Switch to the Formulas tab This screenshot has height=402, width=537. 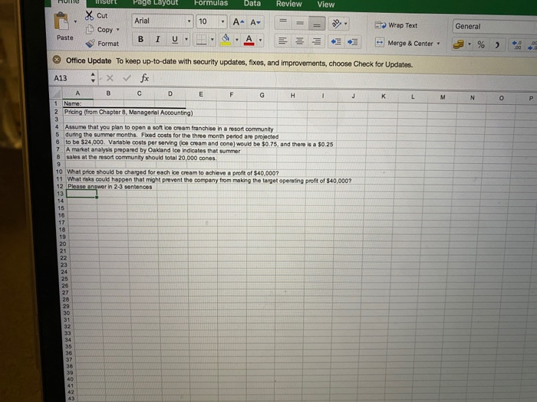pyautogui.click(x=211, y=3)
